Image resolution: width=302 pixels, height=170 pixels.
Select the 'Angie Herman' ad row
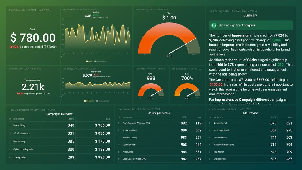point(251,159)
